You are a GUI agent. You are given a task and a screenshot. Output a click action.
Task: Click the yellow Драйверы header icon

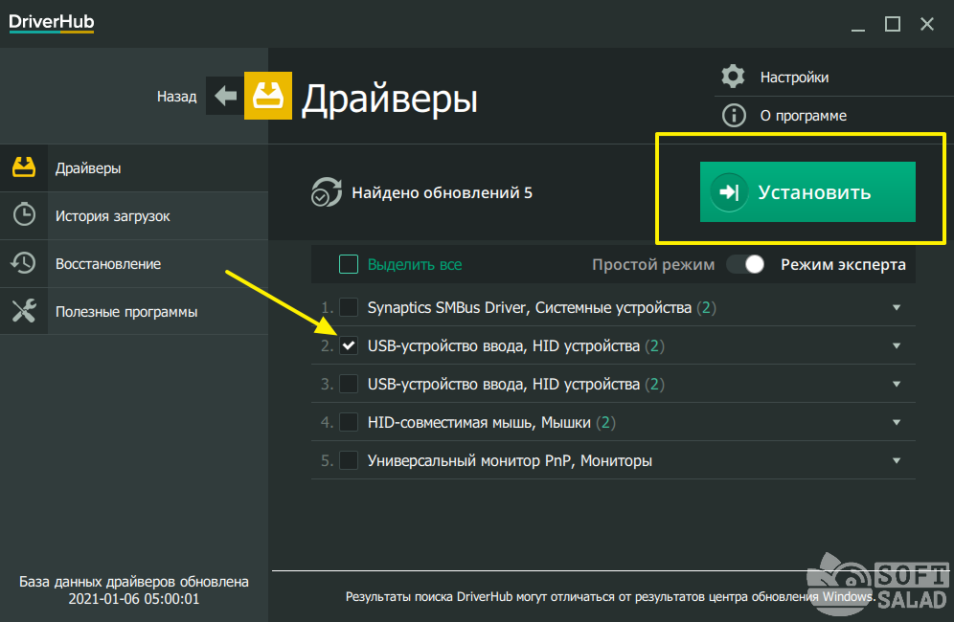tap(268, 96)
